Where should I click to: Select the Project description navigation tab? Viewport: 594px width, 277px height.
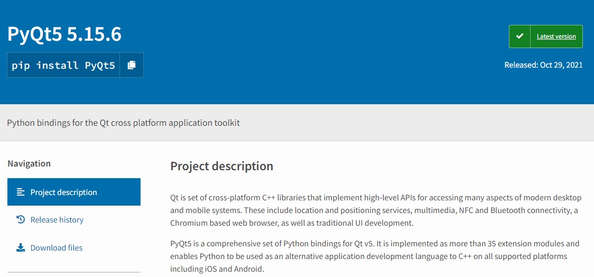tap(74, 192)
